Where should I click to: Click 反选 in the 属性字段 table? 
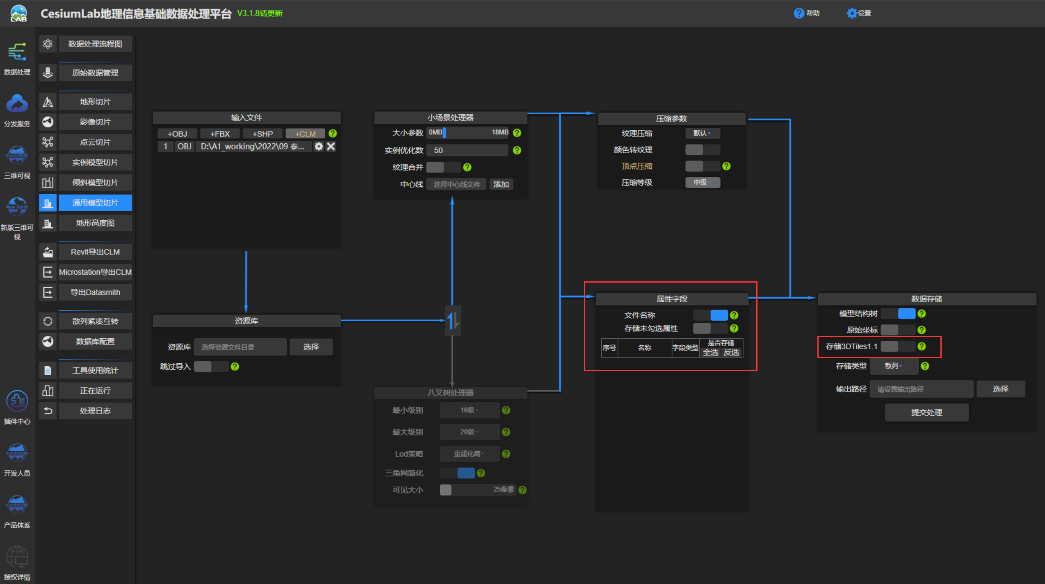731,352
